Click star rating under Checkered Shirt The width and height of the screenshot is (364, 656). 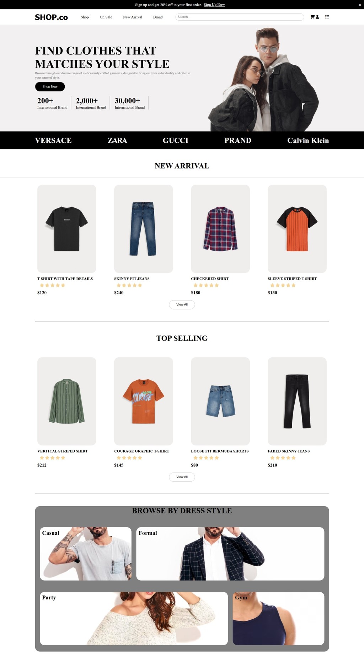(206, 285)
